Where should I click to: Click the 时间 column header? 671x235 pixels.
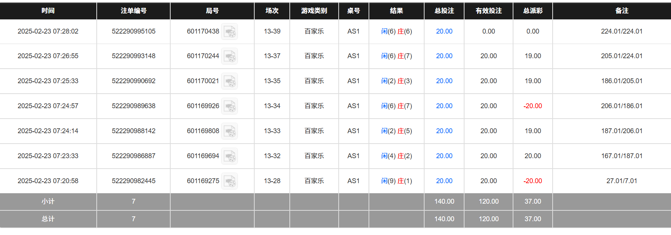48,11
